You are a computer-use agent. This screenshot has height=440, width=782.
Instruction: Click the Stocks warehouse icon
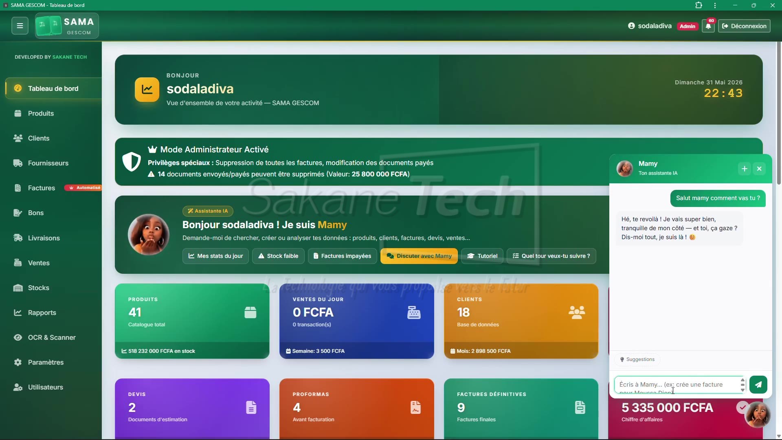pyautogui.click(x=18, y=288)
